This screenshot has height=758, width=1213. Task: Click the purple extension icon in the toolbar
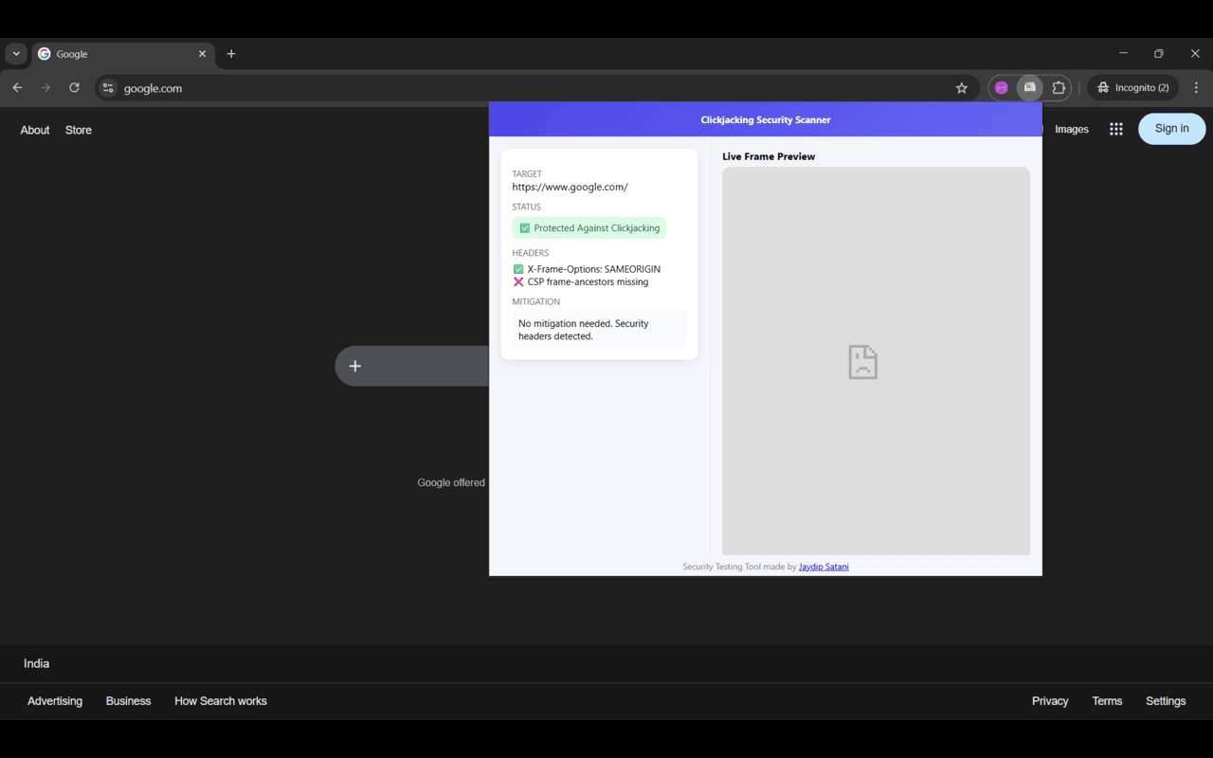[1002, 88]
